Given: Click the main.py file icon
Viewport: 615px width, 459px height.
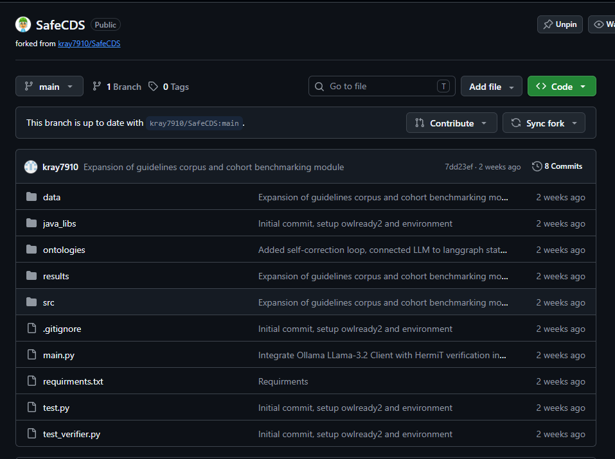Looking at the screenshot, I should [31, 354].
